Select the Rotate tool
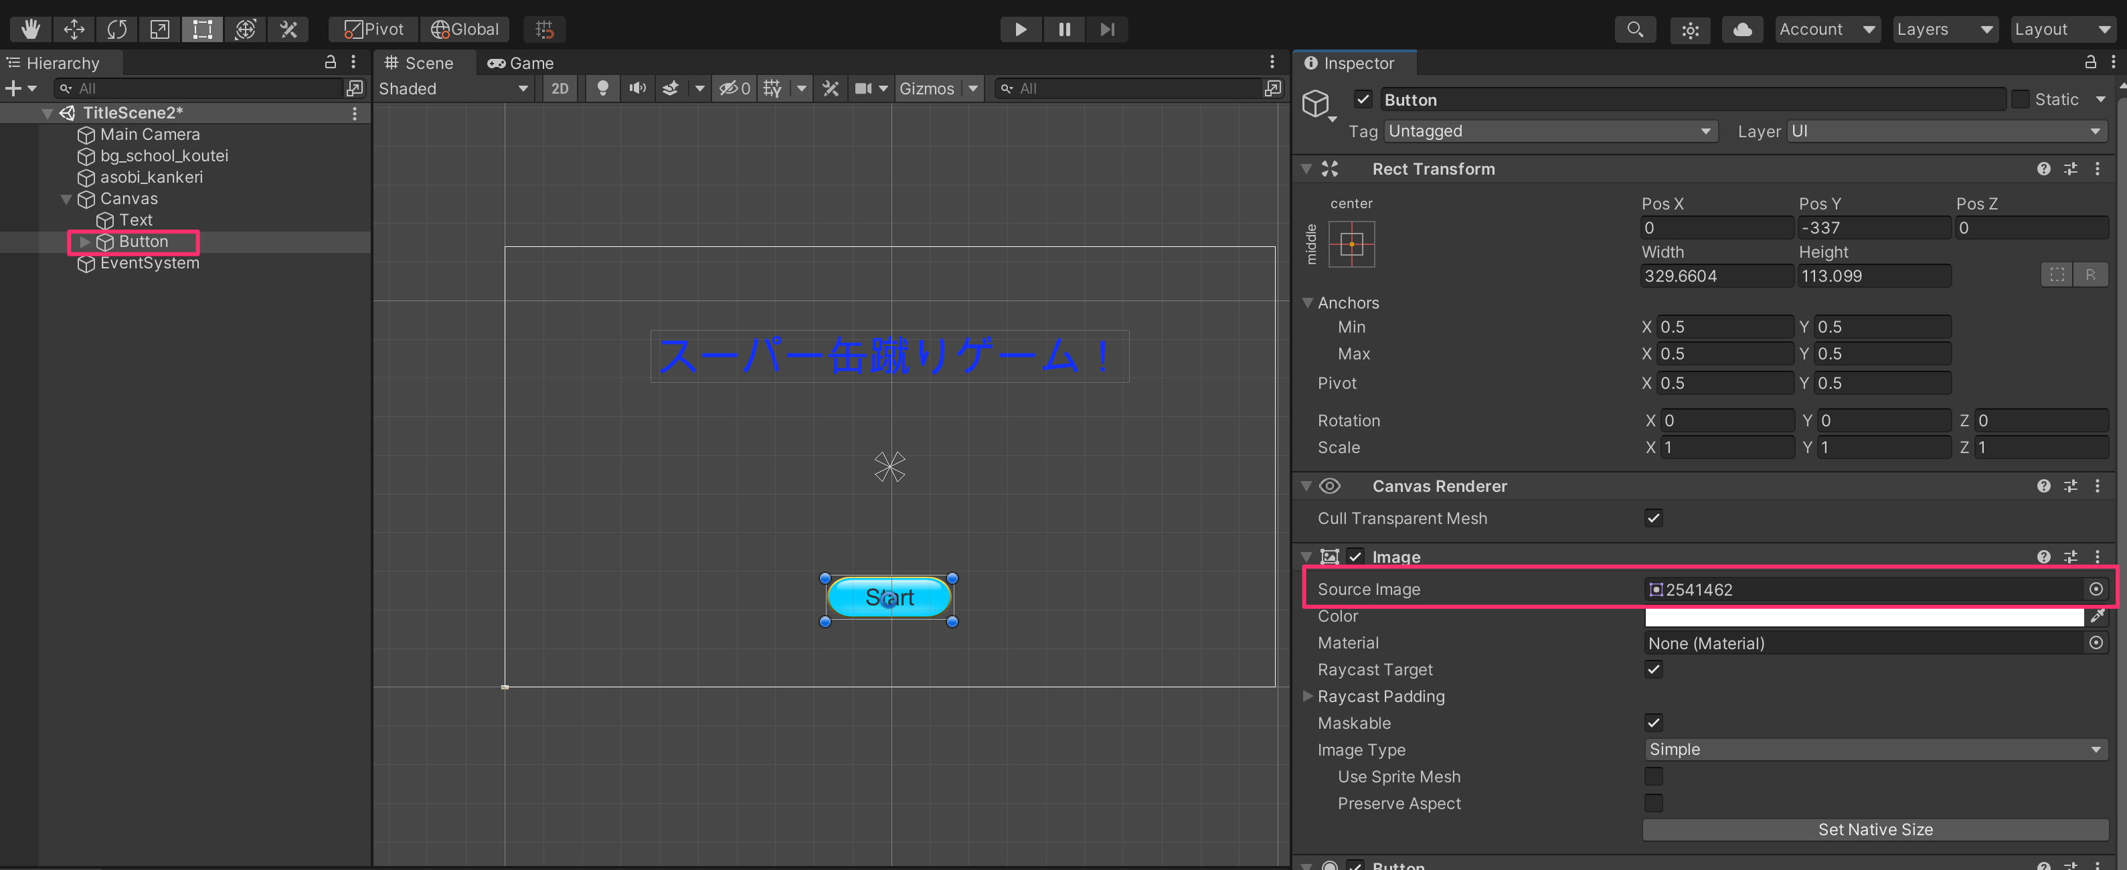2127x870 pixels. pos(116,29)
